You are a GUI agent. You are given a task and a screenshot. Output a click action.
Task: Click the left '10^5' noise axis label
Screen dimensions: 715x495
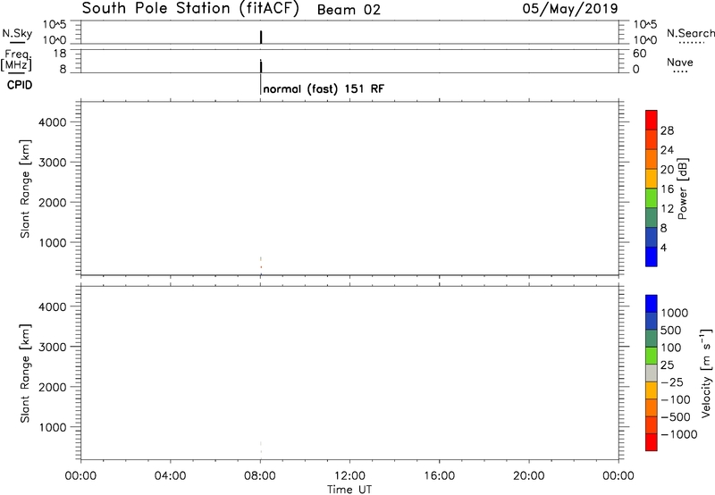[x=55, y=25]
